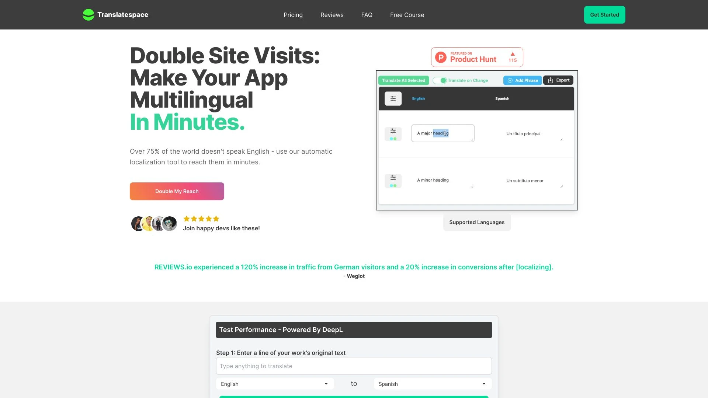Select Spanish from target language dropdown
708x398 pixels.
click(433, 384)
